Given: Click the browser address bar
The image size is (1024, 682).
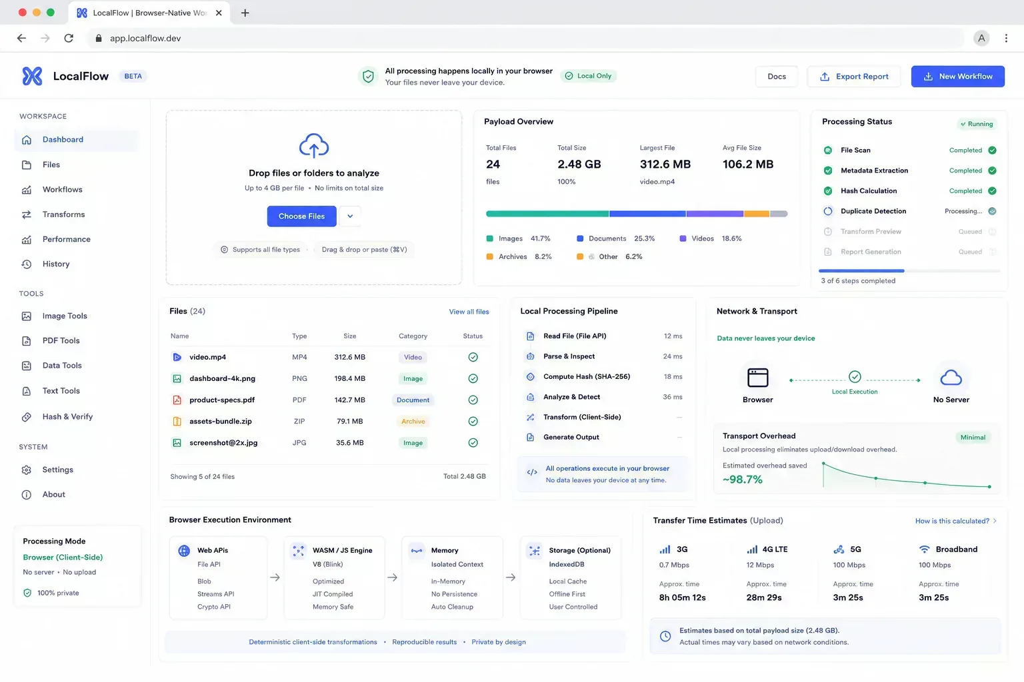Looking at the screenshot, I should pos(525,38).
